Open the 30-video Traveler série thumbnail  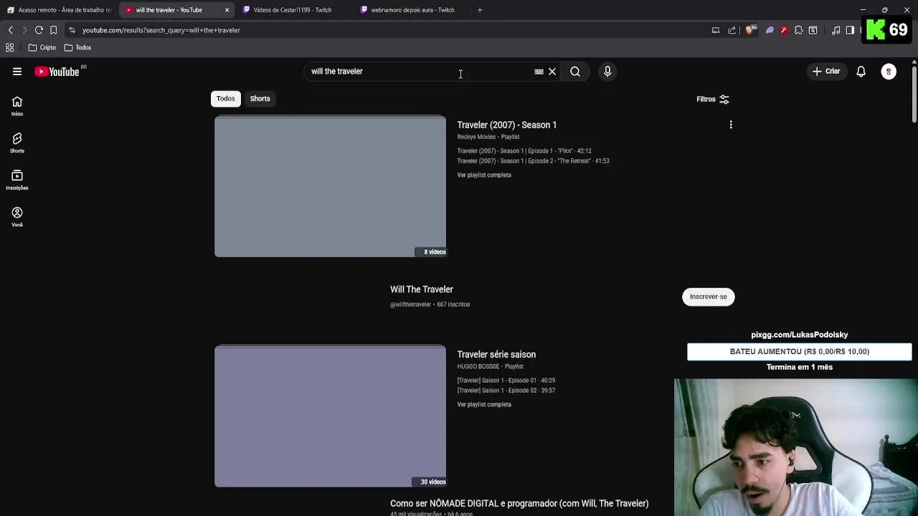[x=330, y=416]
